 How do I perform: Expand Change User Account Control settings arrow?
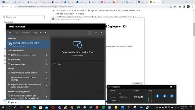(47, 79)
